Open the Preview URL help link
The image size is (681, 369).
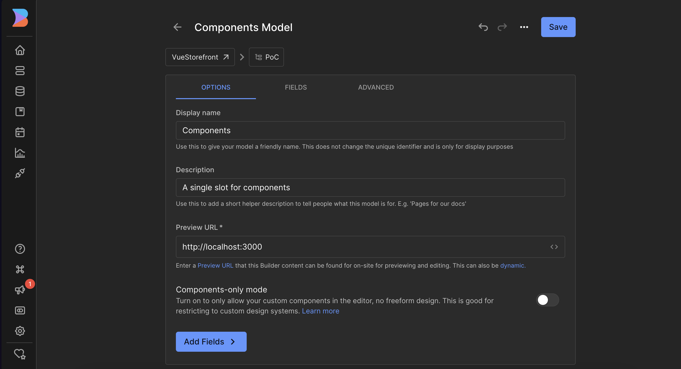tap(215, 265)
